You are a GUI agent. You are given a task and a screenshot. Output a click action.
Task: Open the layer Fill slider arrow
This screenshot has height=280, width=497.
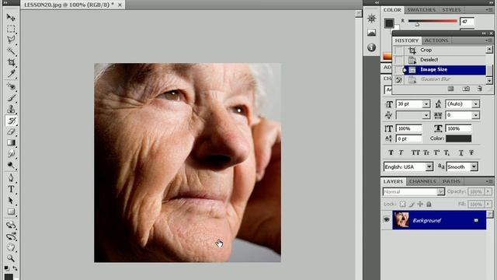[x=488, y=204]
